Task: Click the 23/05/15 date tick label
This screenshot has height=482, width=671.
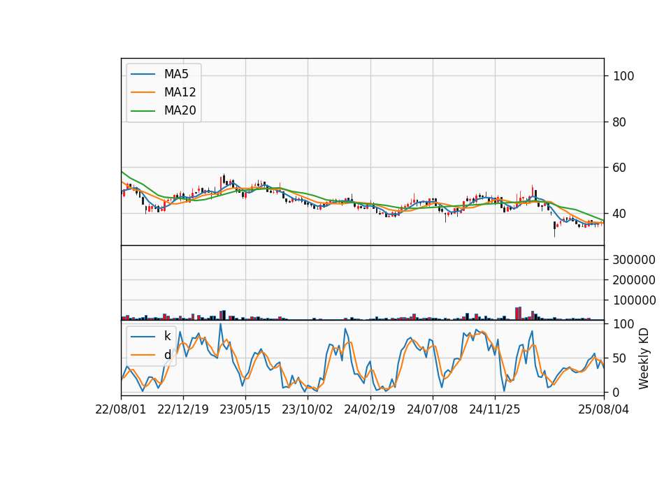Action: pyautogui.click(x=245, y=409)
